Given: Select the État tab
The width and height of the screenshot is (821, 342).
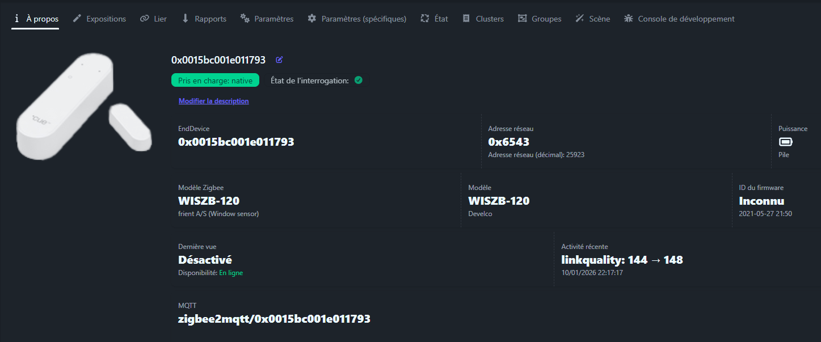Looking at the screenshot, I should coord(435,19).
